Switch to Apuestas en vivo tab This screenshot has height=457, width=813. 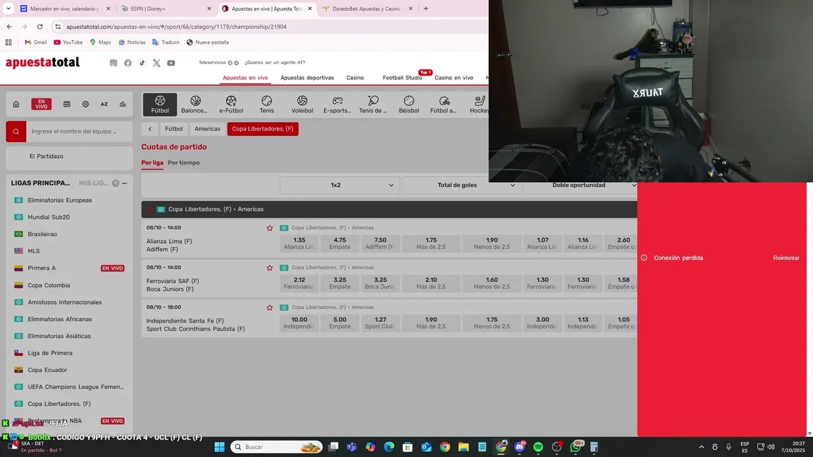pos(245,77)
